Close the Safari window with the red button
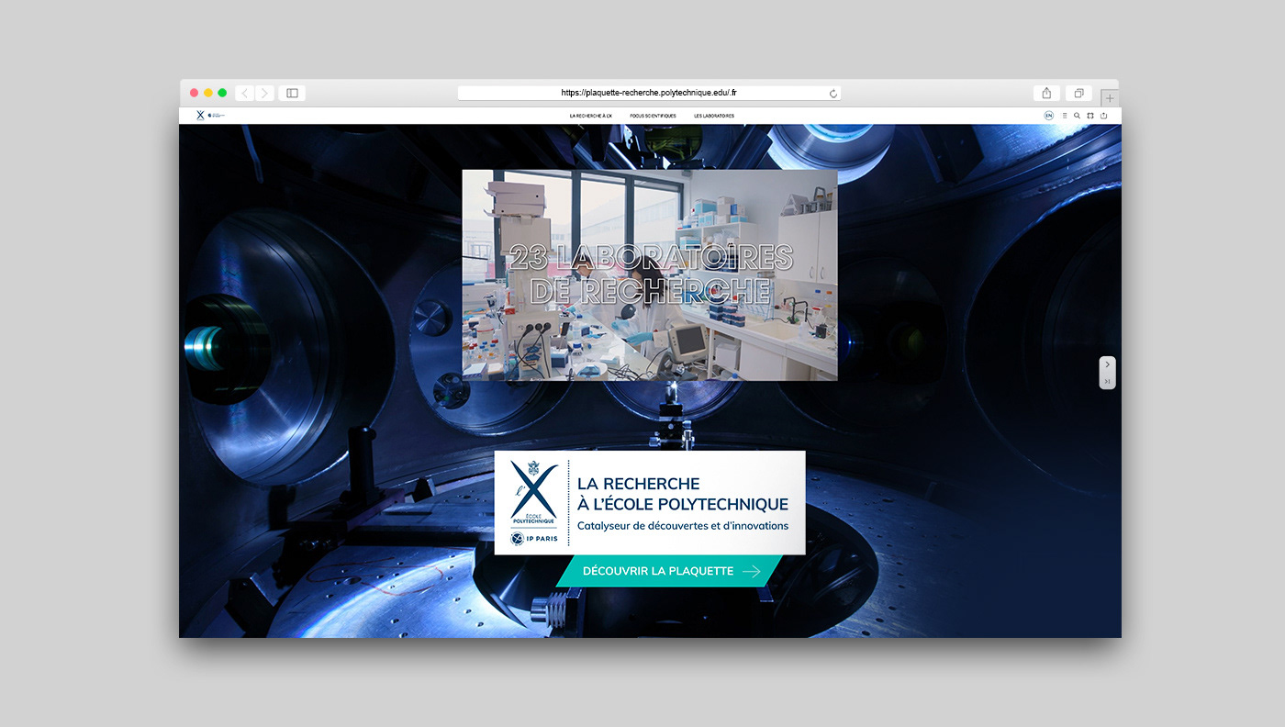The image size is (1285, 727). [194, 93]
